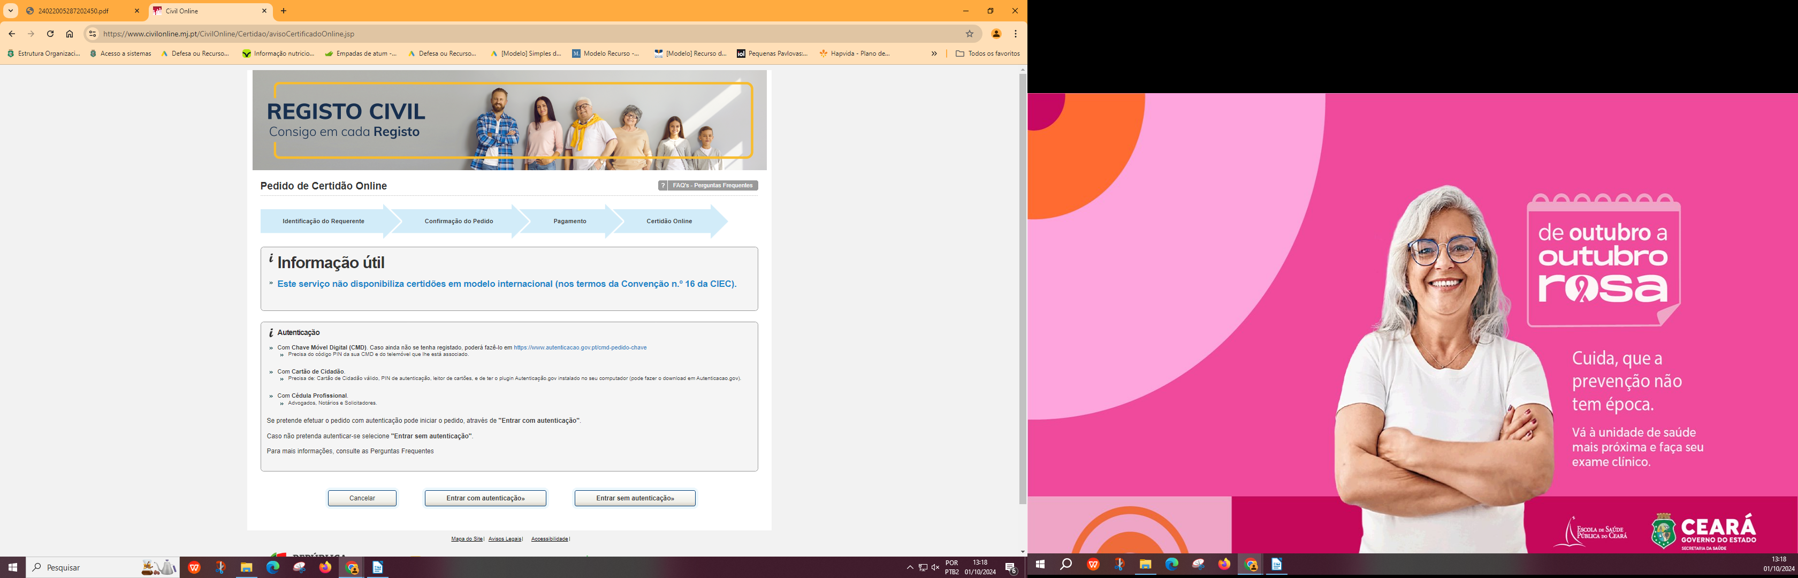1798x578 pixels.
Task: Open the Empadas de atum bookmark
Action: coord(361,53)
